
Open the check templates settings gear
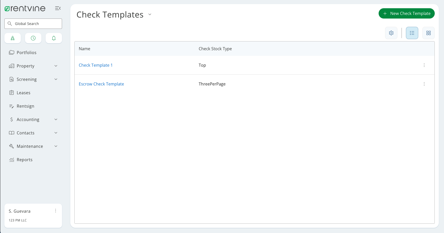click(391, 33)
